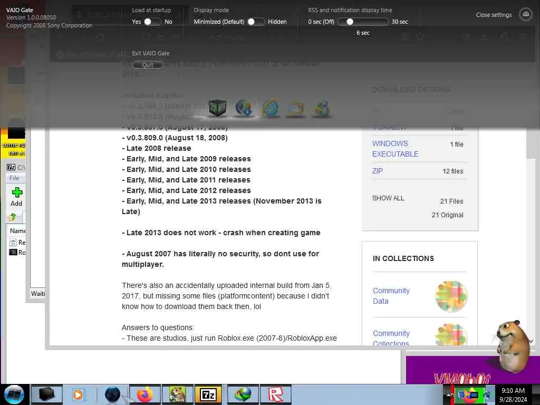Click the '21 Original' files text
The height and width of the screenshot is (405, 540).
coord(447,215)
